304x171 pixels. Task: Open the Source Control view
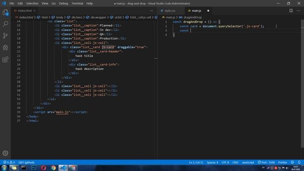pos(5,36)
